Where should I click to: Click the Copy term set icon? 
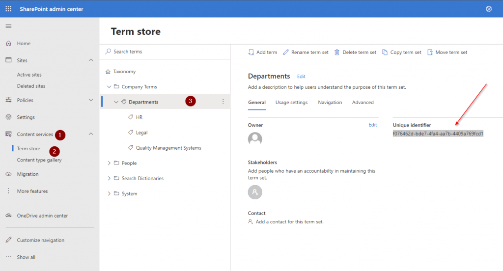click(x=385, y=52)
